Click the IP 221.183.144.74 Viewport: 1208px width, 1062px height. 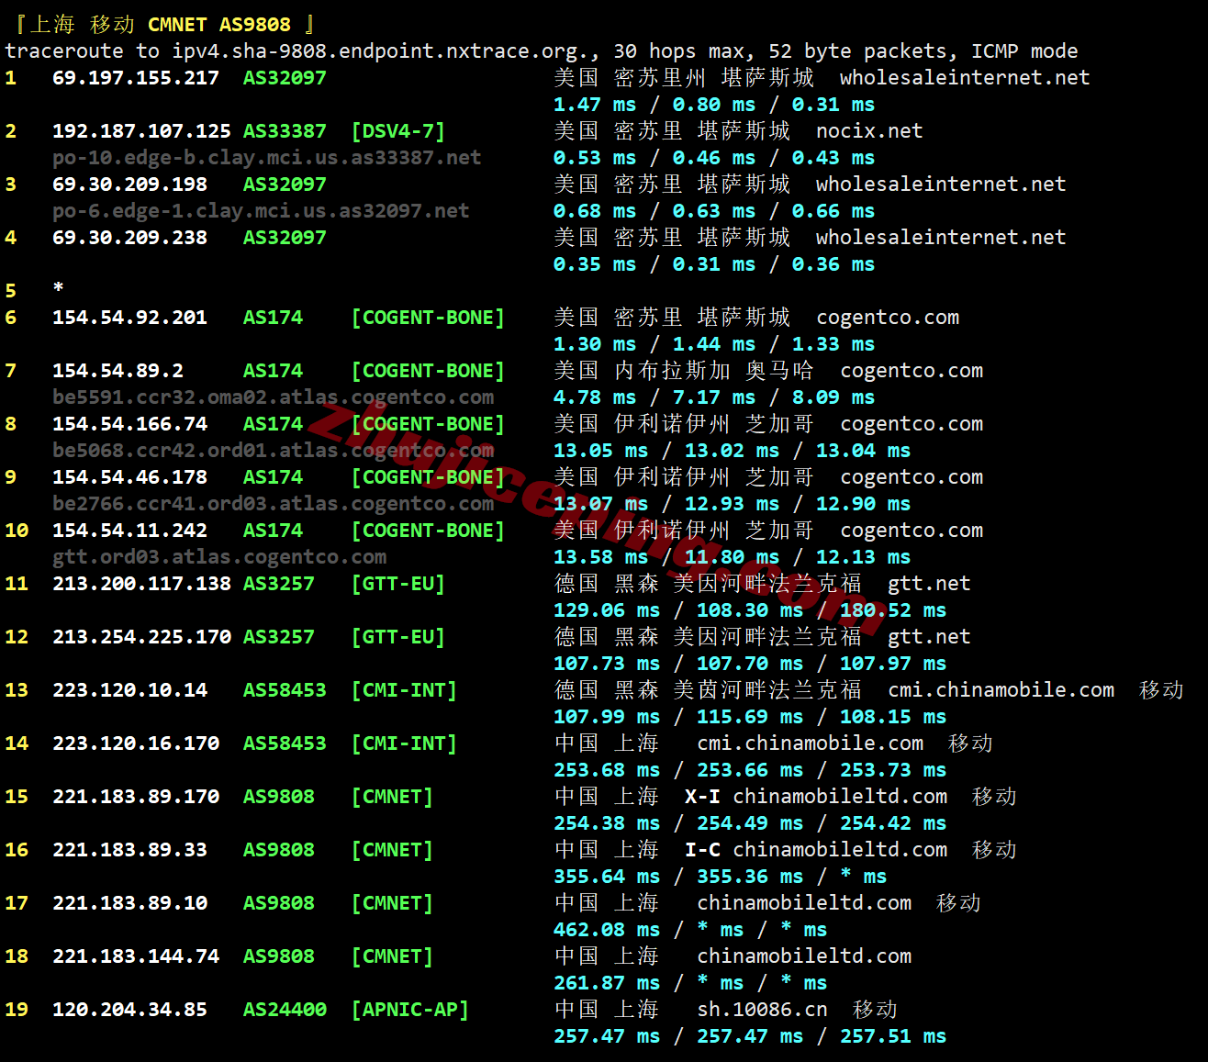pyautogui.click(x=136, y=956)
